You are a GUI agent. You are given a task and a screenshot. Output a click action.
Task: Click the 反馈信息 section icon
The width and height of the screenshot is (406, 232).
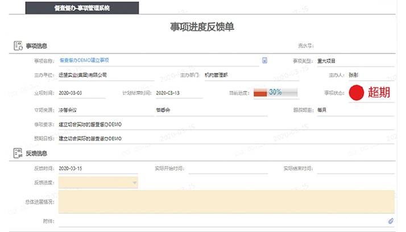click(x=18, y=153)
